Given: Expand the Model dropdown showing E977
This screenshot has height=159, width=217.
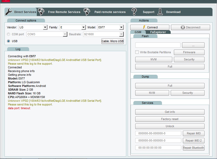Looking at the screenshot, I should [121, 27].
